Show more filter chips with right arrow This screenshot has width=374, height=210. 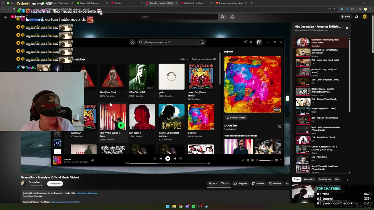pyautogui.click(x=347, y=179)
